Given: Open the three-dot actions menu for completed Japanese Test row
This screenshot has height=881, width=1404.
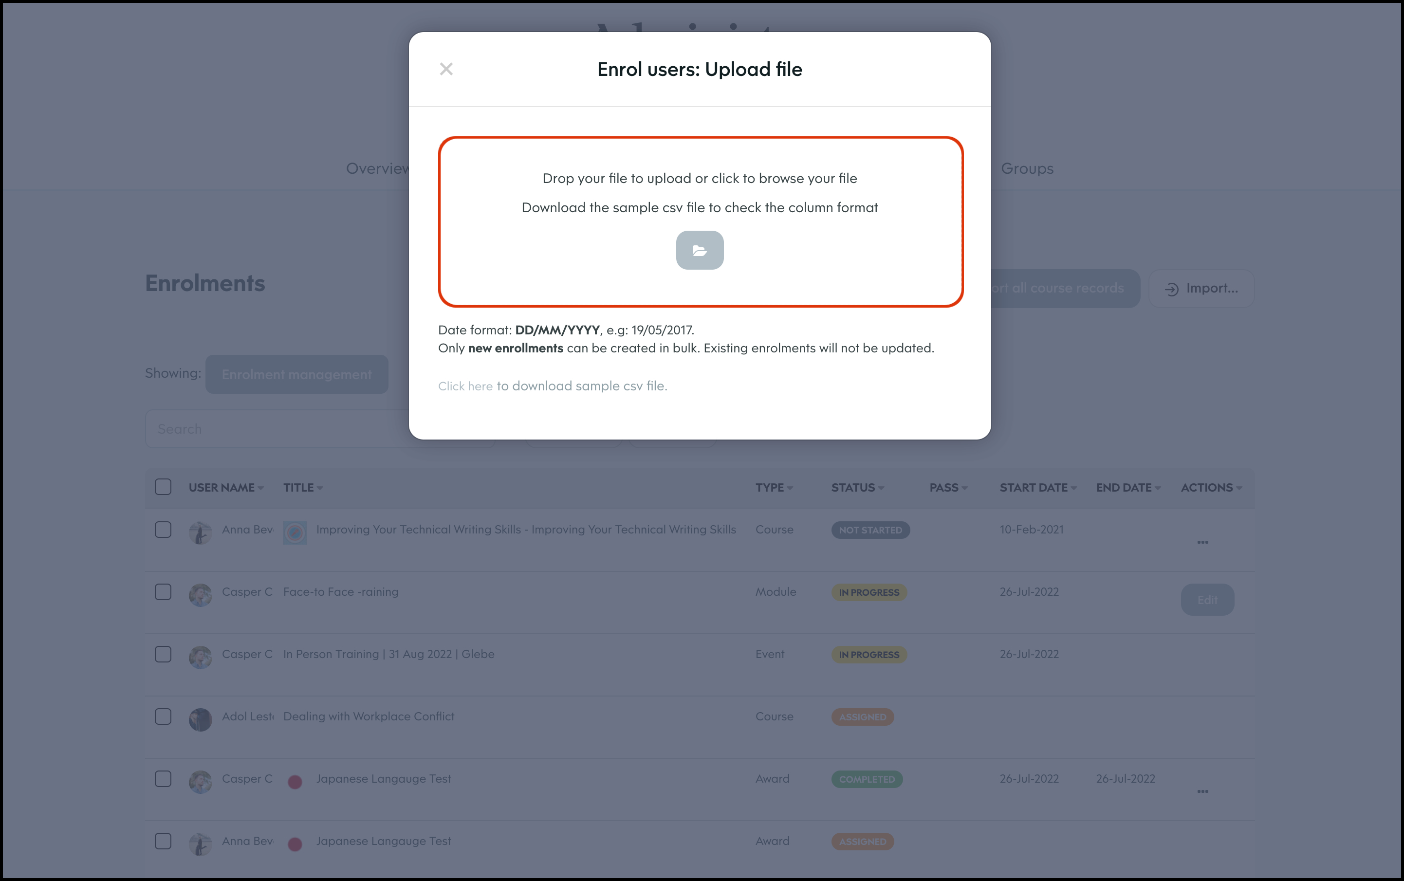Looking at the screenshot, I should pos(1202,791).
